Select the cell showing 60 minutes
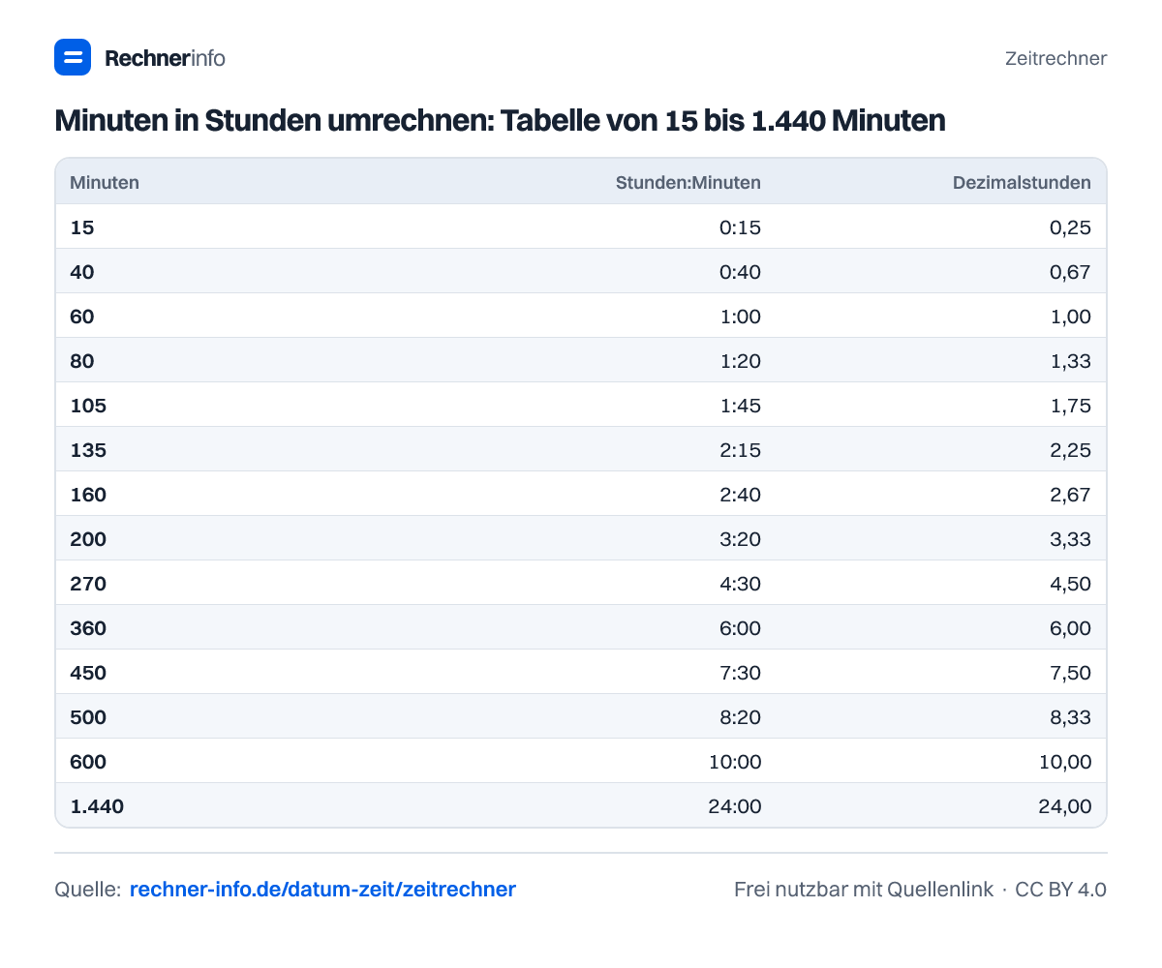This screenshot has height=968, width=1162. click(x=82, y=317)
